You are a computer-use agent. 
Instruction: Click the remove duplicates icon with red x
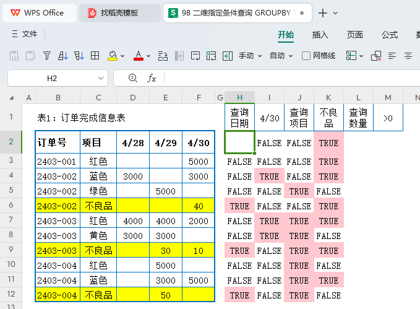click(x=376, y=56)
